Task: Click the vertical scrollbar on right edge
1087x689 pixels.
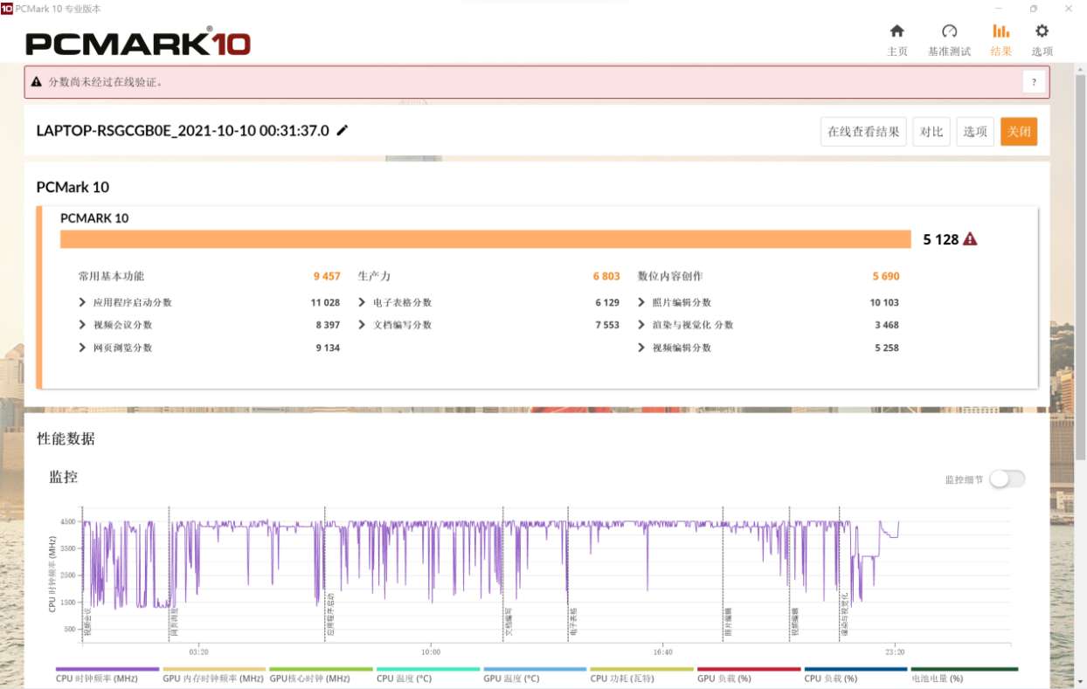Action: point(1080,262)
